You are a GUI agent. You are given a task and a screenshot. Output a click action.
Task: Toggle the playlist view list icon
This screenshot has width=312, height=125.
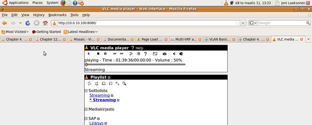point(138,54)
